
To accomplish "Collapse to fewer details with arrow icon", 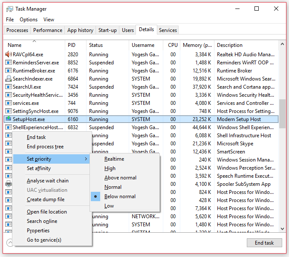I will pos(9,243).
